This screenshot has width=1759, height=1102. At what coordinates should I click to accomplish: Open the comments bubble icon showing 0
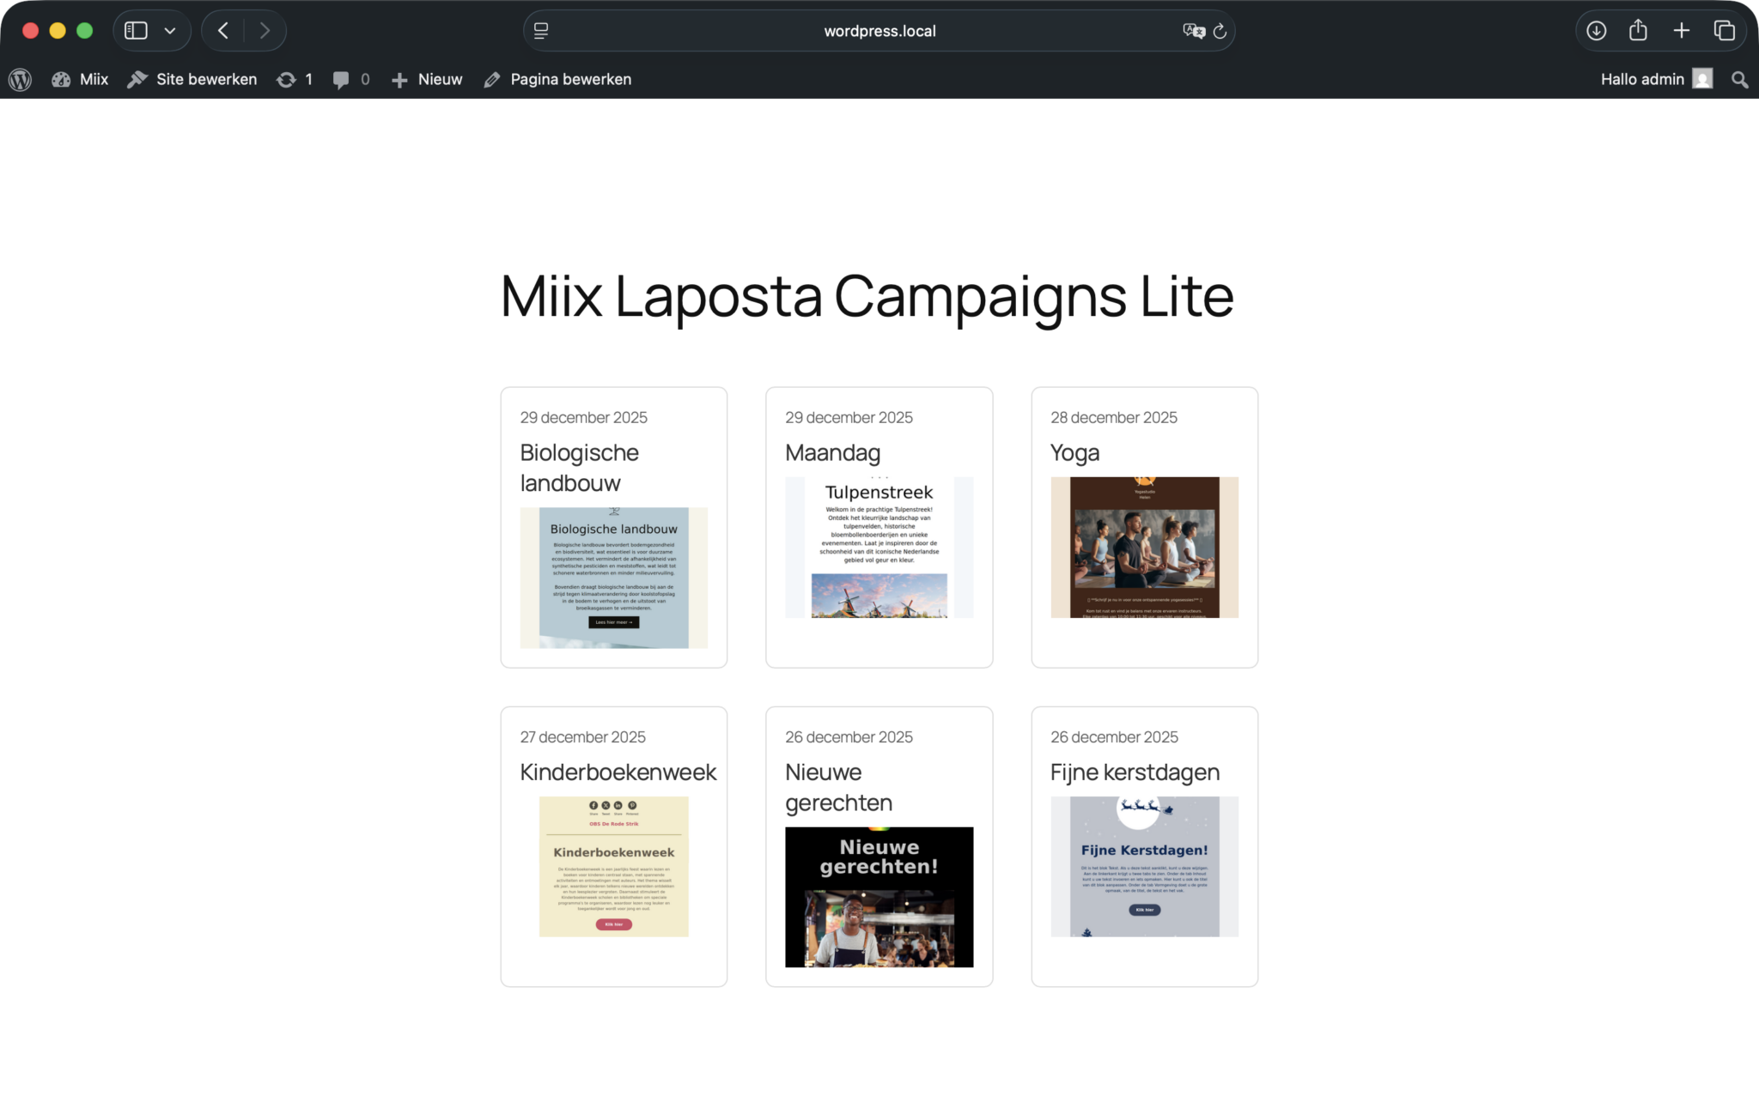click(x=343, y=79)
